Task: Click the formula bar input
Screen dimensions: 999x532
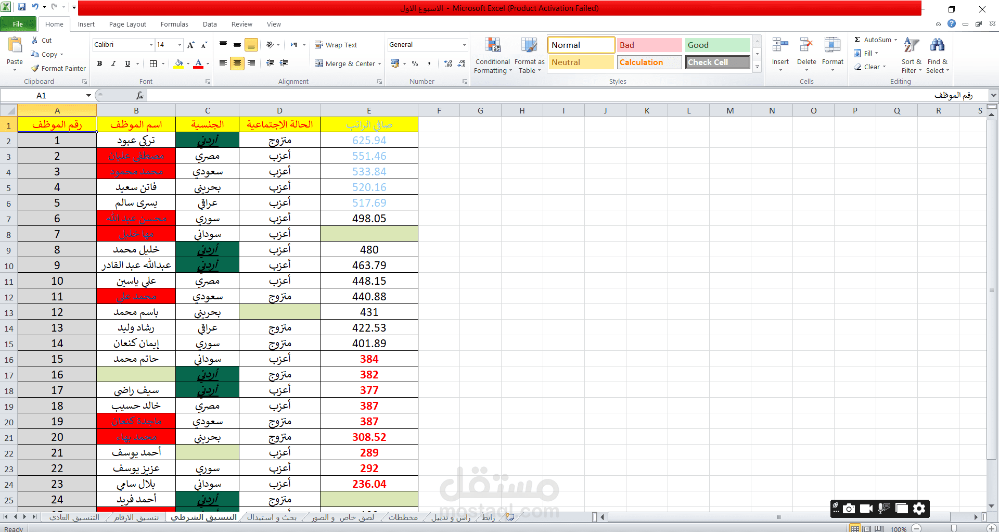Action: (x=567, y=95)
